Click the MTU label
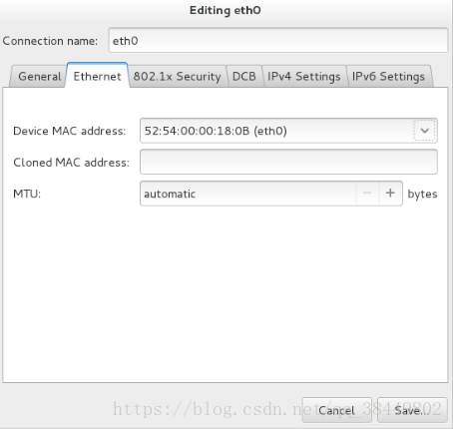The height and width of the screenshot is (429, 453). 27,194
